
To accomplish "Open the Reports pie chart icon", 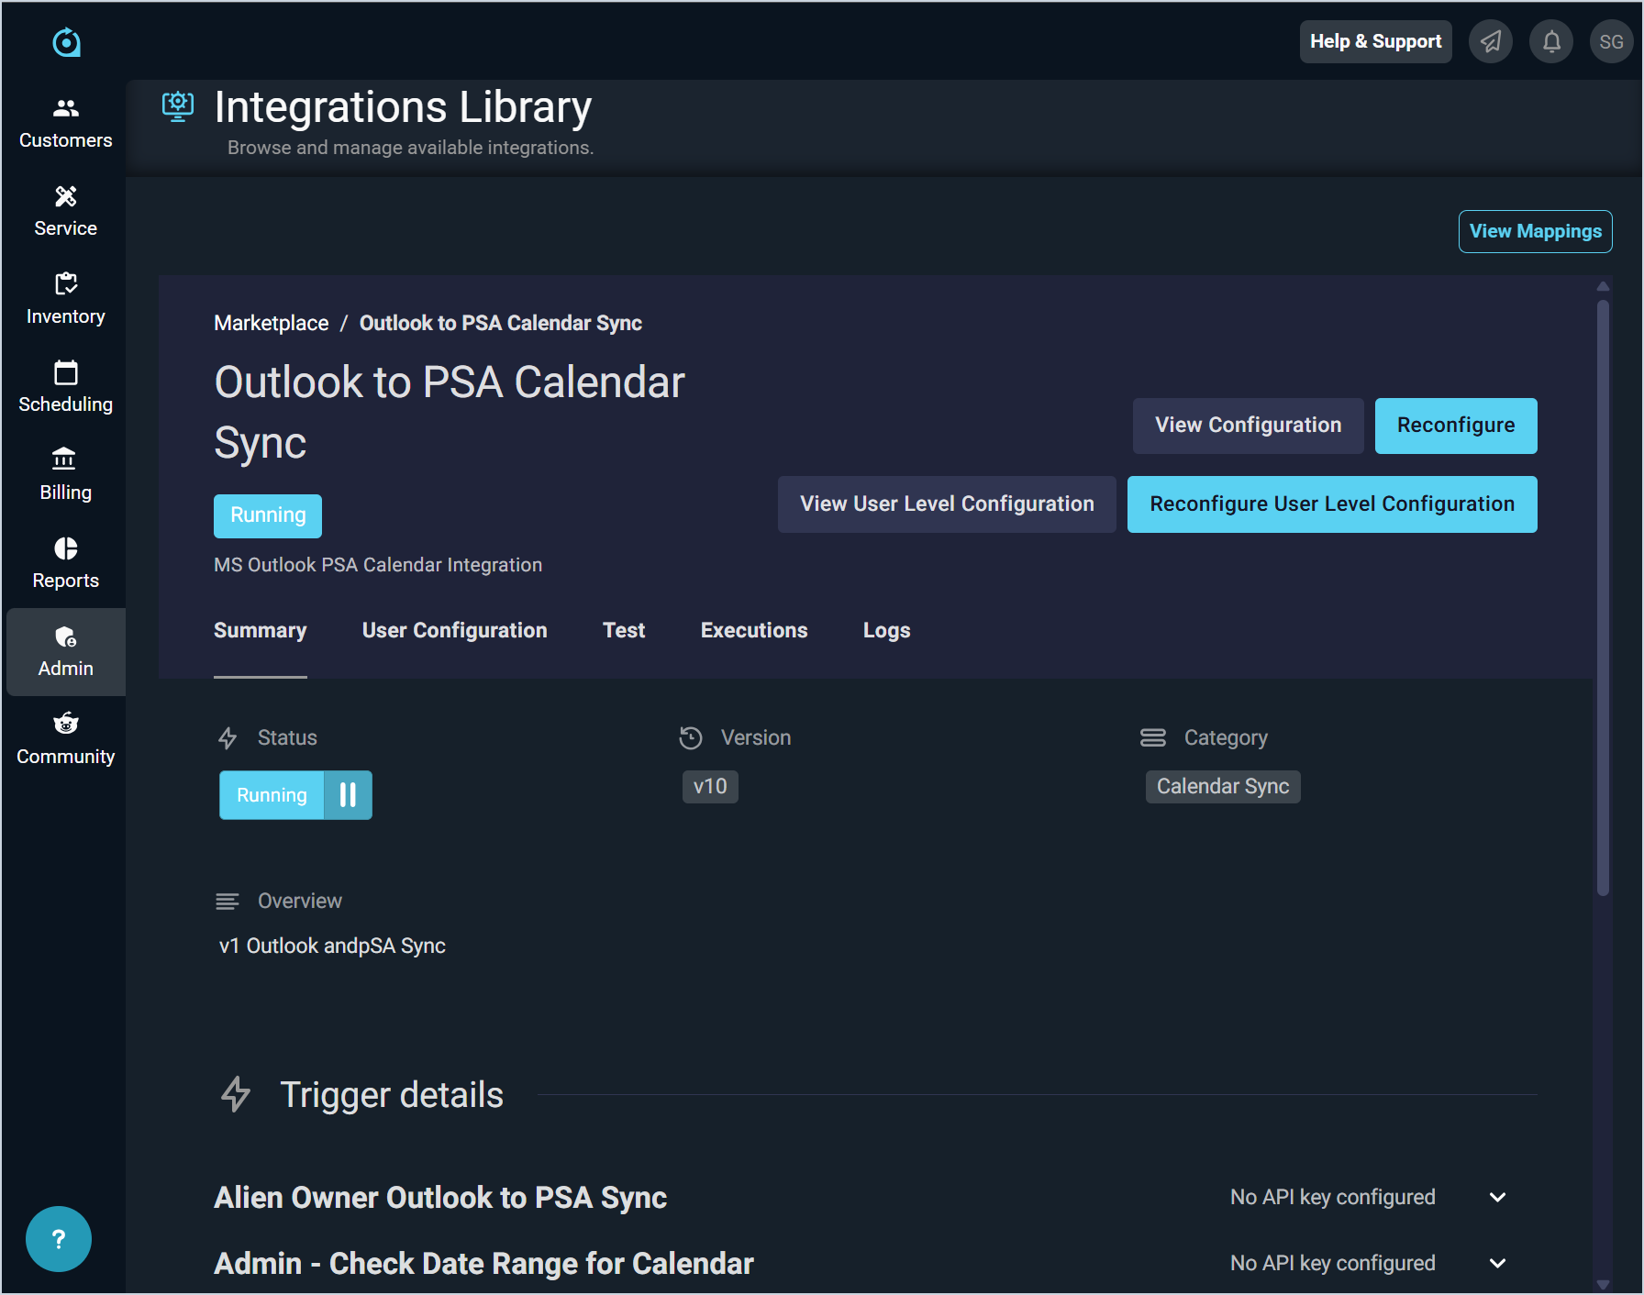I will (x=65, y=548).
